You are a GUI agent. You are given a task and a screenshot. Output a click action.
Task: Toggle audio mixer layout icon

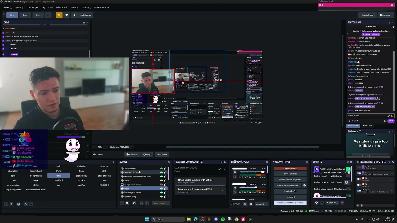click(x=245, y=204)
